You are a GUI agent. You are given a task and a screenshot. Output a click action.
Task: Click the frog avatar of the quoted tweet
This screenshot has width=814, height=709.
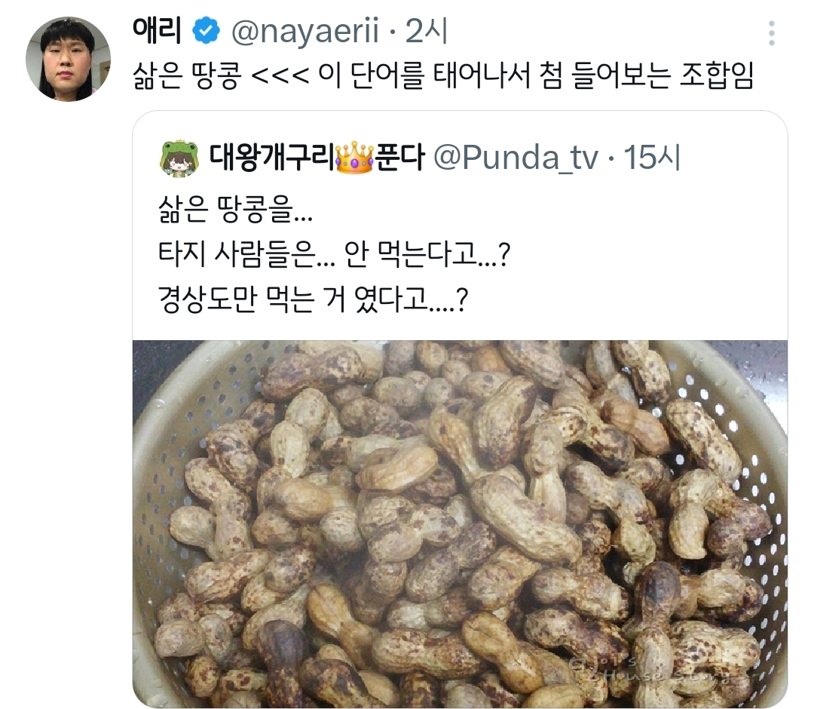point(179,158)
